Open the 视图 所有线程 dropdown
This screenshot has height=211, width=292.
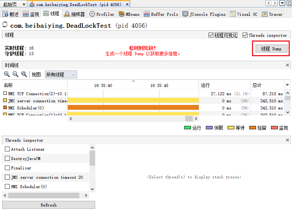61,75
